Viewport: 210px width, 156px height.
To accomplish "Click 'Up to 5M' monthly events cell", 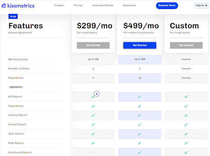I will pyautogui.click(x=139, y=59).
